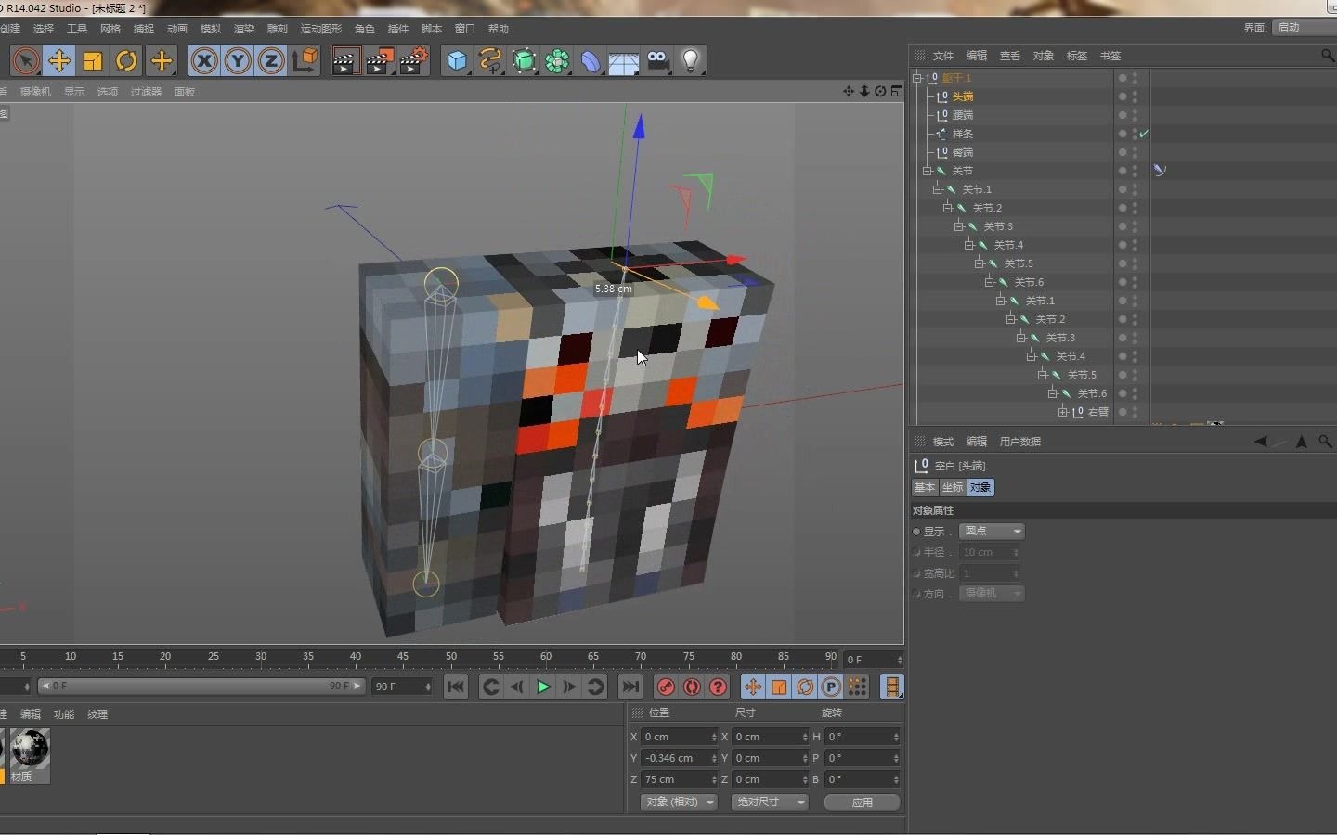The height and width of the screenshot is (835, 1337).
Task: Expand the 右臂 tree node
Action: pyautogui.click(x=1063, y=412)
